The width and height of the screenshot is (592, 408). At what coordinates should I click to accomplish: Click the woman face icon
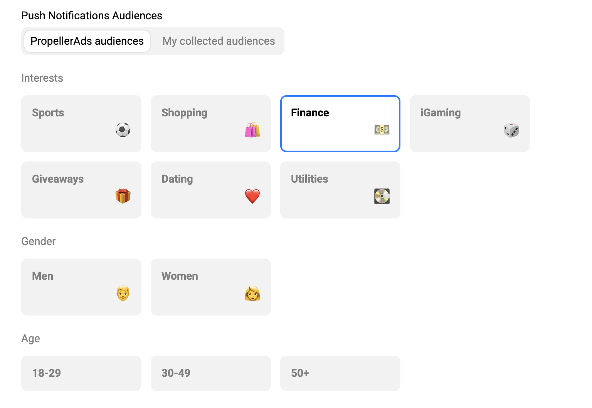[252, 293]
